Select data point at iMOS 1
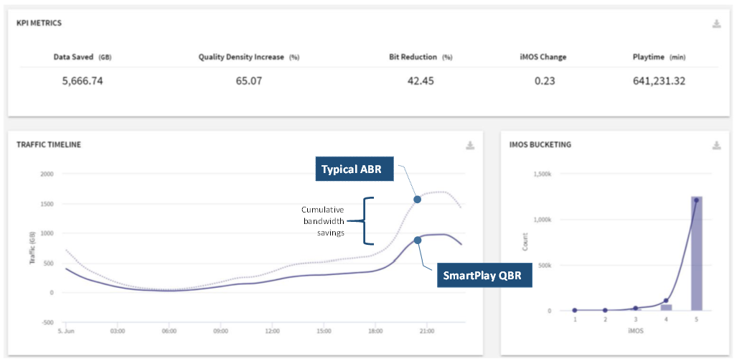The height and width of the screenshot is (359, 737). [575, 310]
